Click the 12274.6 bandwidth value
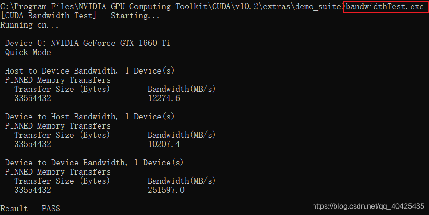The image size is (429, 215). click(164, 98)
